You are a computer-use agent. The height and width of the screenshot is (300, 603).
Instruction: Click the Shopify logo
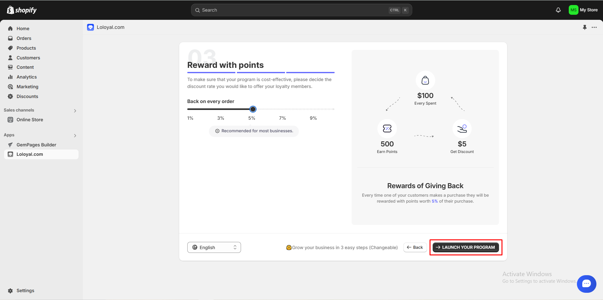pyautogui.click(x=22, y=10)
